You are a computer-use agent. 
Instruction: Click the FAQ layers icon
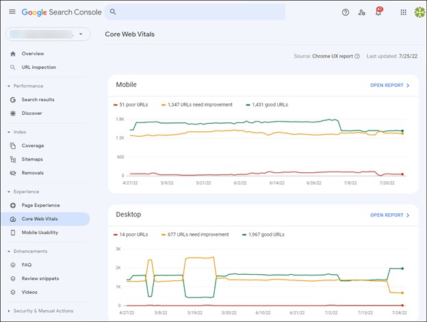pos(13,265)
